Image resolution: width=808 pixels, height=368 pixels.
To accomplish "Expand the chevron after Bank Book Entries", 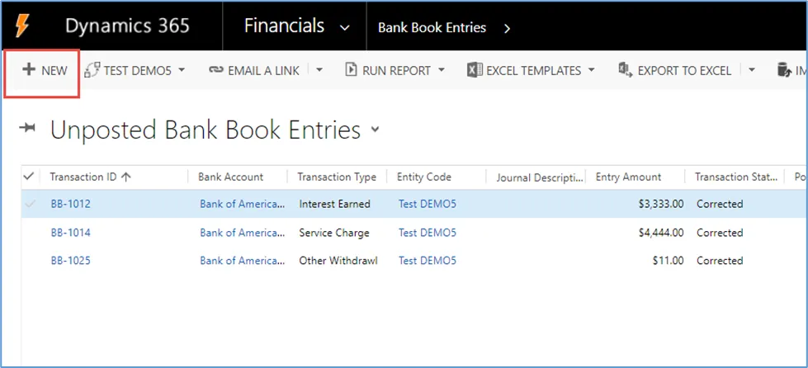I will click(x=507, y=28).
